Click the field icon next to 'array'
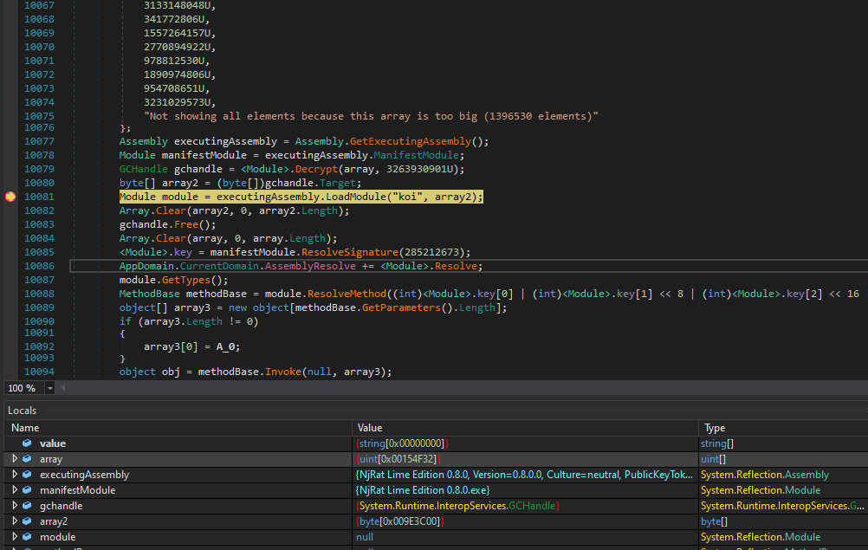The width and height of the screenshot is (868, 550). click(27, 459)
